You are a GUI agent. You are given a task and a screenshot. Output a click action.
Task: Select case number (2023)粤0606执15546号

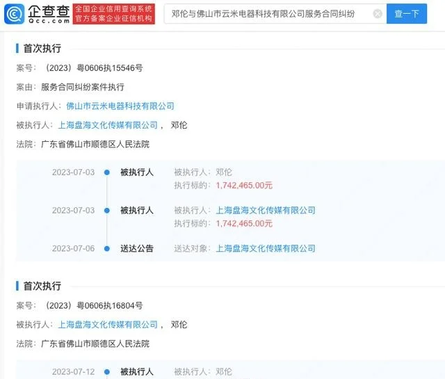[93, 68]
